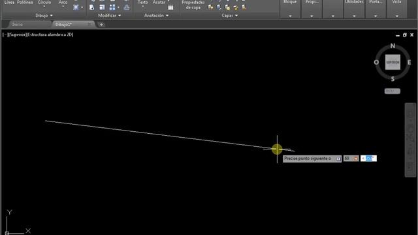Select the Stretch tool in Modificar panel
The width and height of the screenshot is (418, 235).
[91, 7]
